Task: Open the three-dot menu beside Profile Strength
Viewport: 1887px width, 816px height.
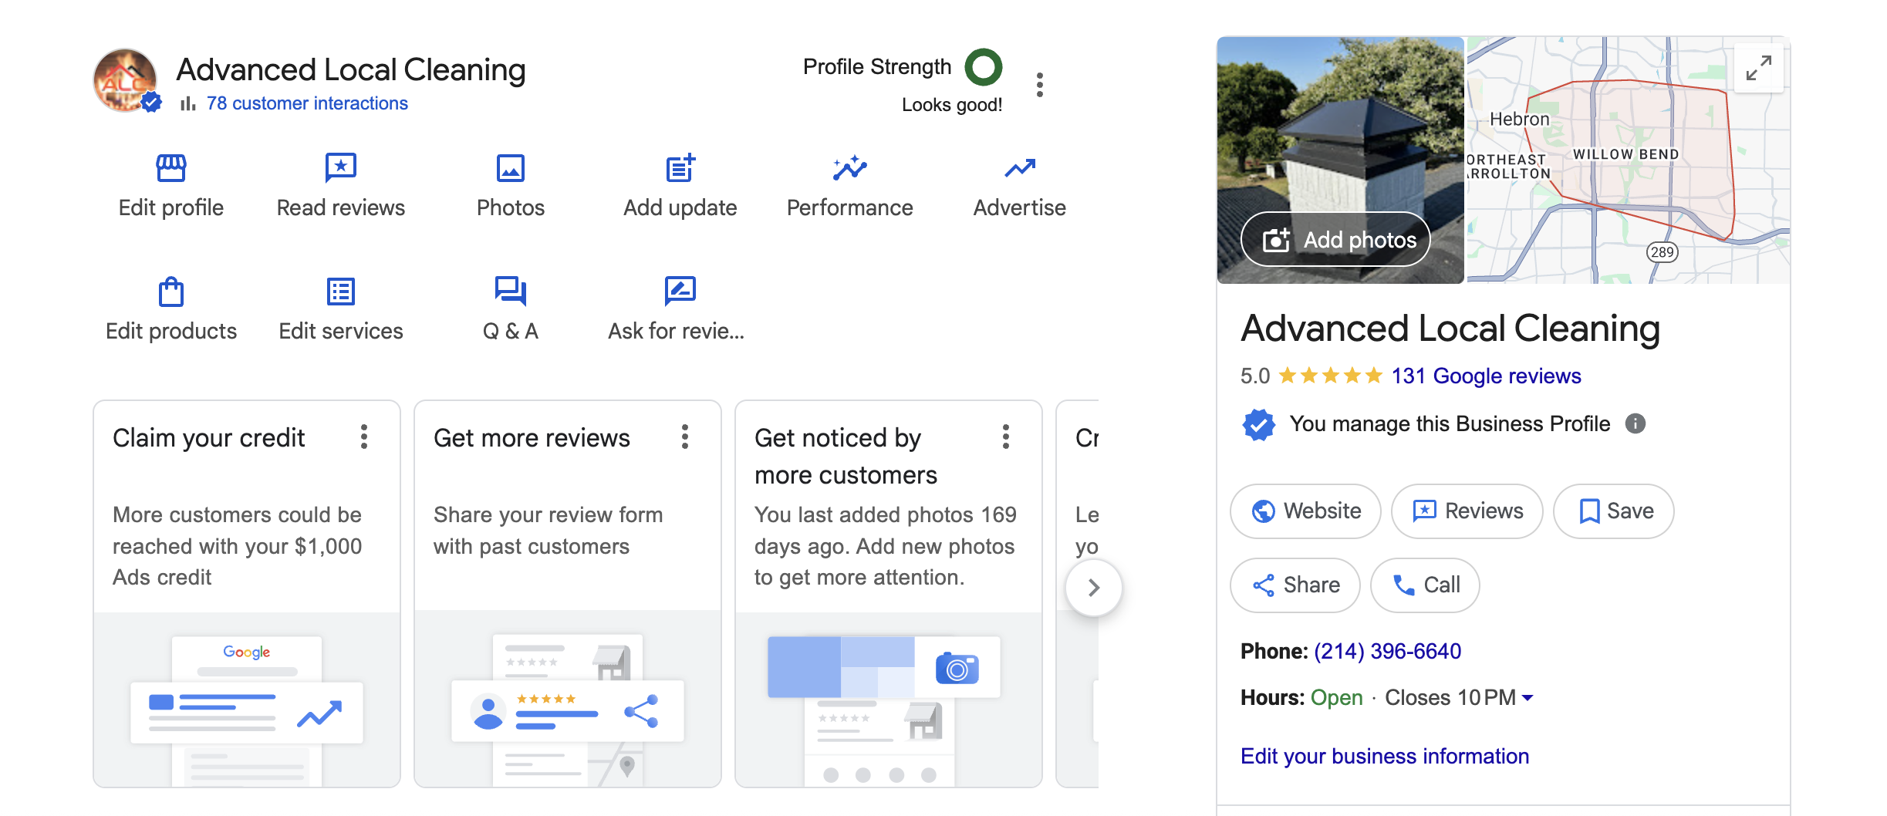Action: (x=1040, y=85)
